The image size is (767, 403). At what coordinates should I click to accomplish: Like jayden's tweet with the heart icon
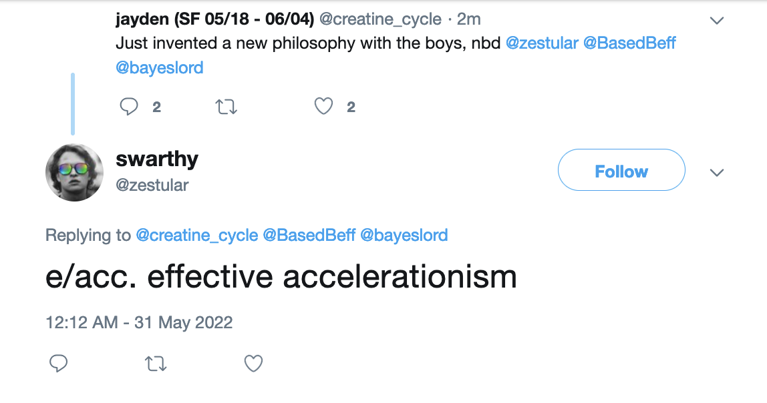point(323,106)
